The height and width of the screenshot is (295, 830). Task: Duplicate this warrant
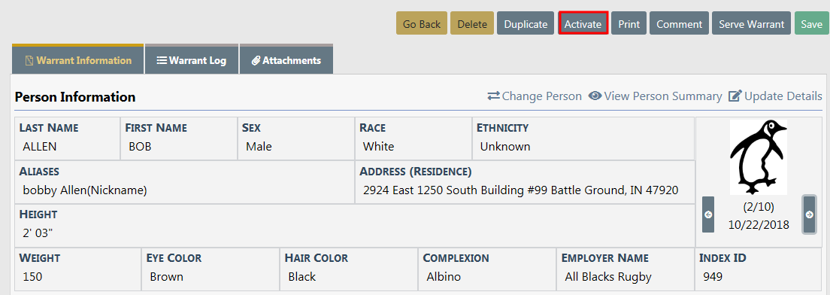(526, 23)
